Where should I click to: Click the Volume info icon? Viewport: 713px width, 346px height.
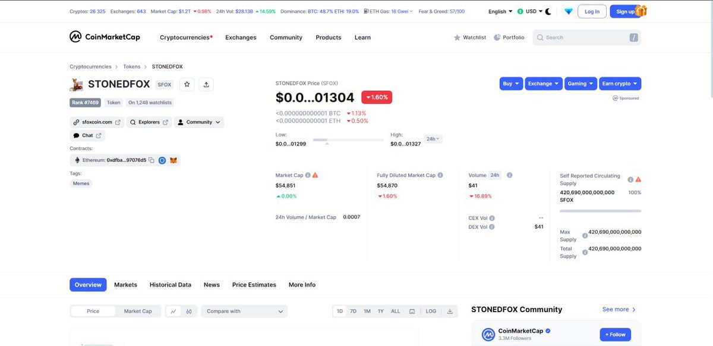510,175
